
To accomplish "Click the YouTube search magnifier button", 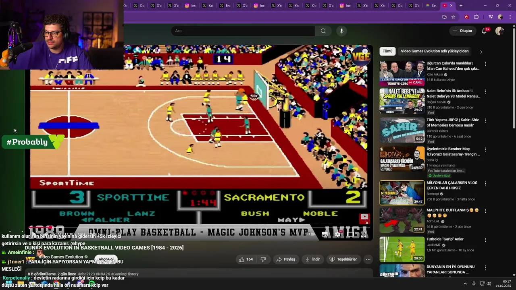I will pyautogui.click(x=323, y=31).
